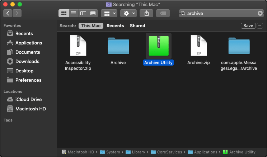Click the Tags sidebar heading
This screenshot has width=267, height=157.
[x=8, y=120]
